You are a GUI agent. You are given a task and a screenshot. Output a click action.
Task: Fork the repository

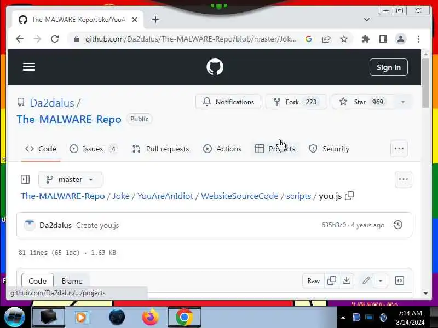coord(296,102)
